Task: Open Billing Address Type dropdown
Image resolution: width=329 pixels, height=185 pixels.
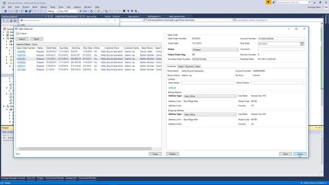Action: (210, 96)
